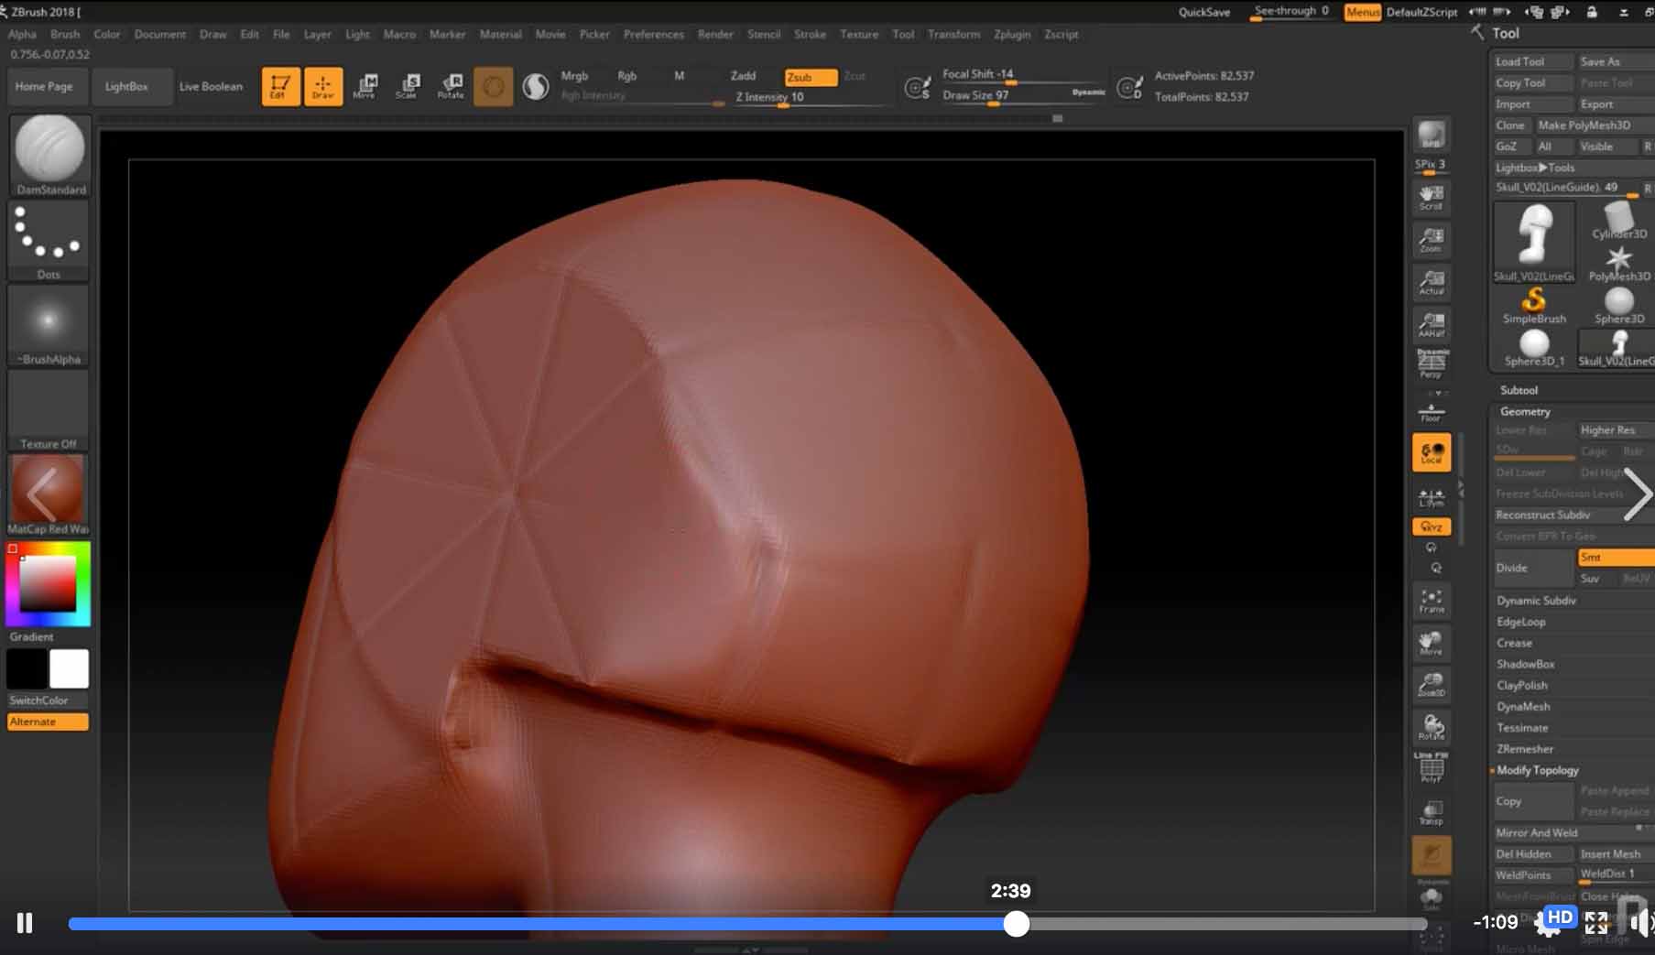
Task: Expand the ZRemesher section
Action: tap(1525, 749)
